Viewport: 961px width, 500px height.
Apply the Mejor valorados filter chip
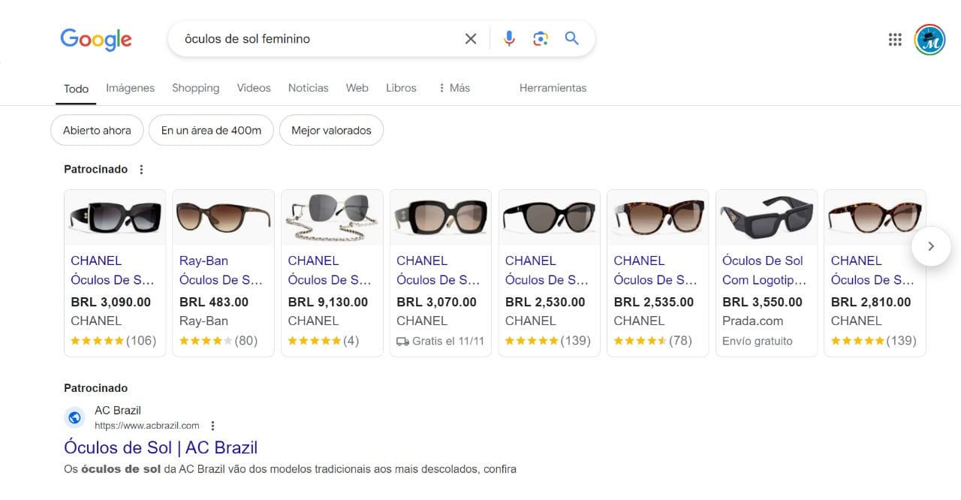pyautogui.click(x=331, y=131)
